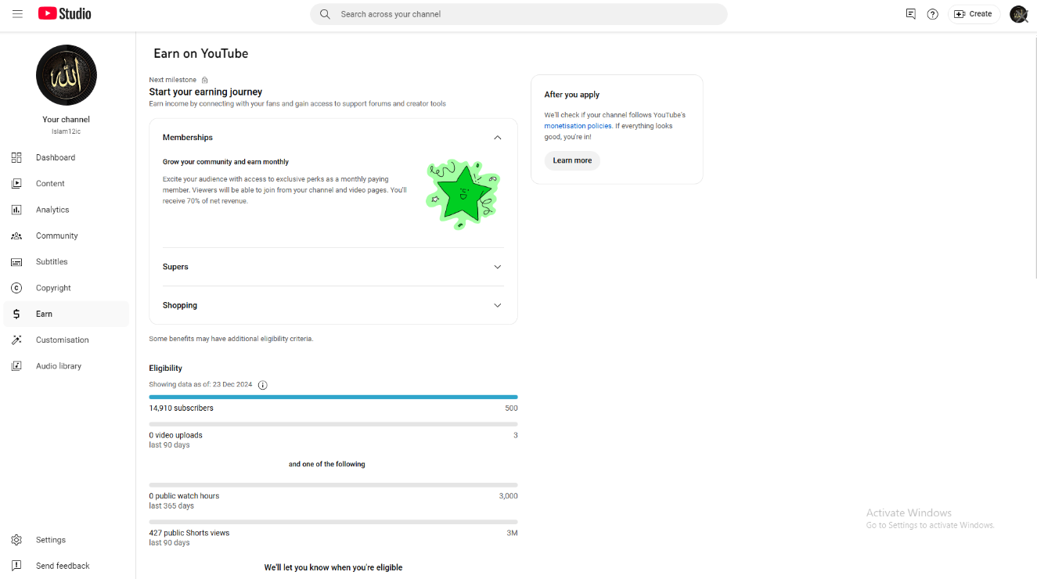Click the '0 video uploads' text

point(176,435)
